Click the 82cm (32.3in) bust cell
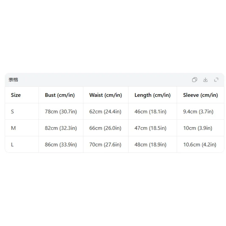 tap(61, 128)
